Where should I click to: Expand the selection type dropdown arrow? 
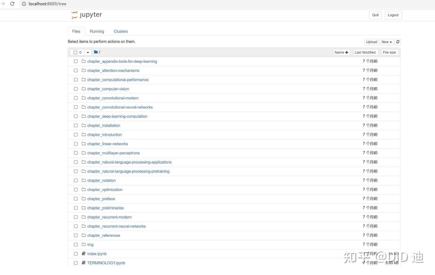pyautogui.click(x=88, y=52)
